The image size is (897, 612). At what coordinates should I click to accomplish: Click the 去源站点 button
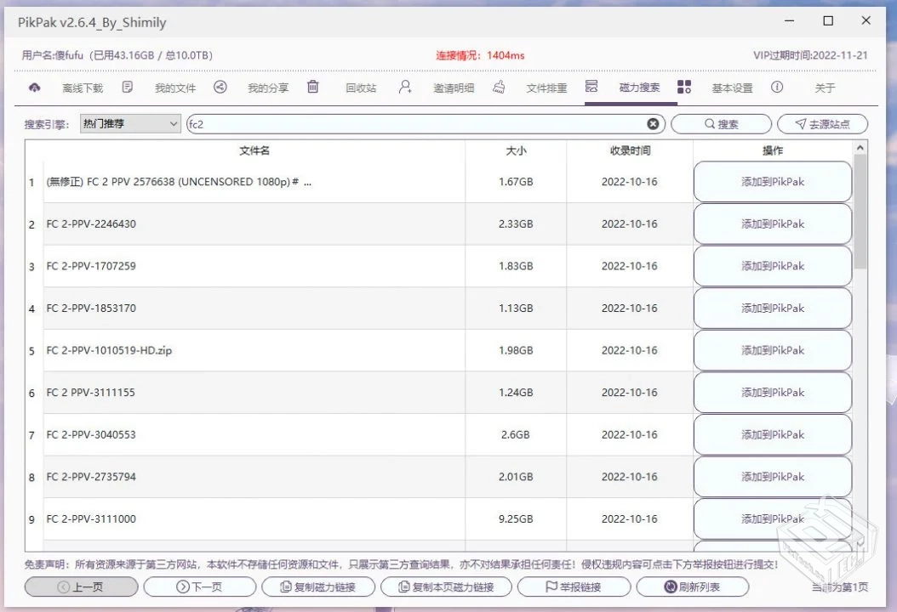click(822, 124)
